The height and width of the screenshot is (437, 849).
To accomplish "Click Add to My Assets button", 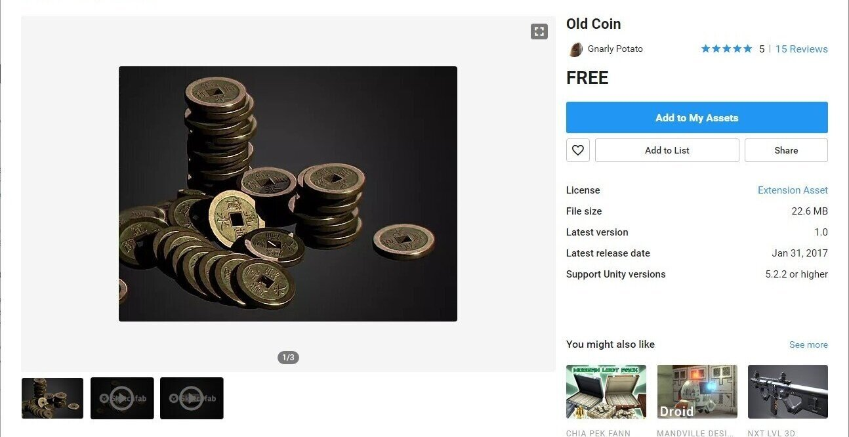I will [697, 118].
